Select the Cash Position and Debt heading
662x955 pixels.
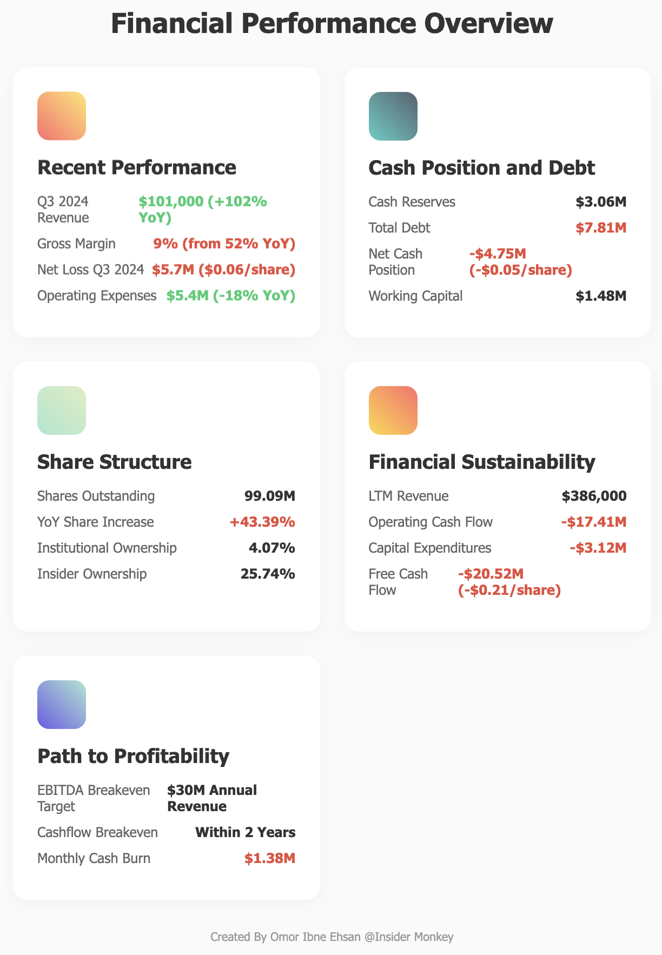(x=481, y=168)
